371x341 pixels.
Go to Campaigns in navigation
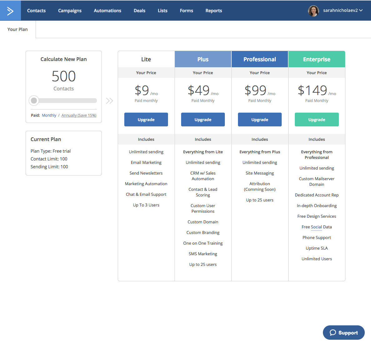coord(70,11)
